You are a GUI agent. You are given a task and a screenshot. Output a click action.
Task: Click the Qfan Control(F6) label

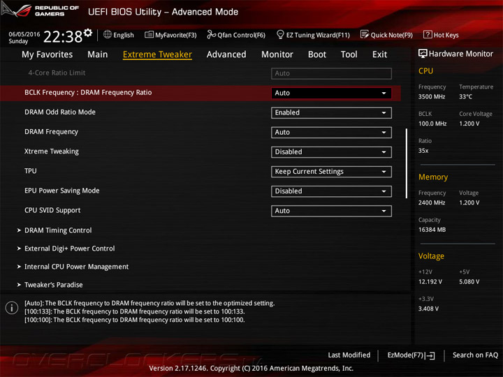click(241, 35)
